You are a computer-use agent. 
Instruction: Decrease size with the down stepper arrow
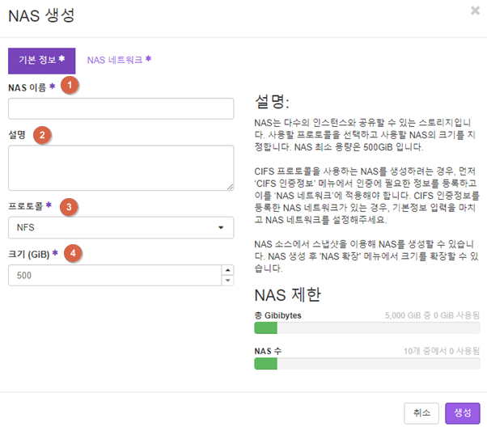(x=227, y=281)
